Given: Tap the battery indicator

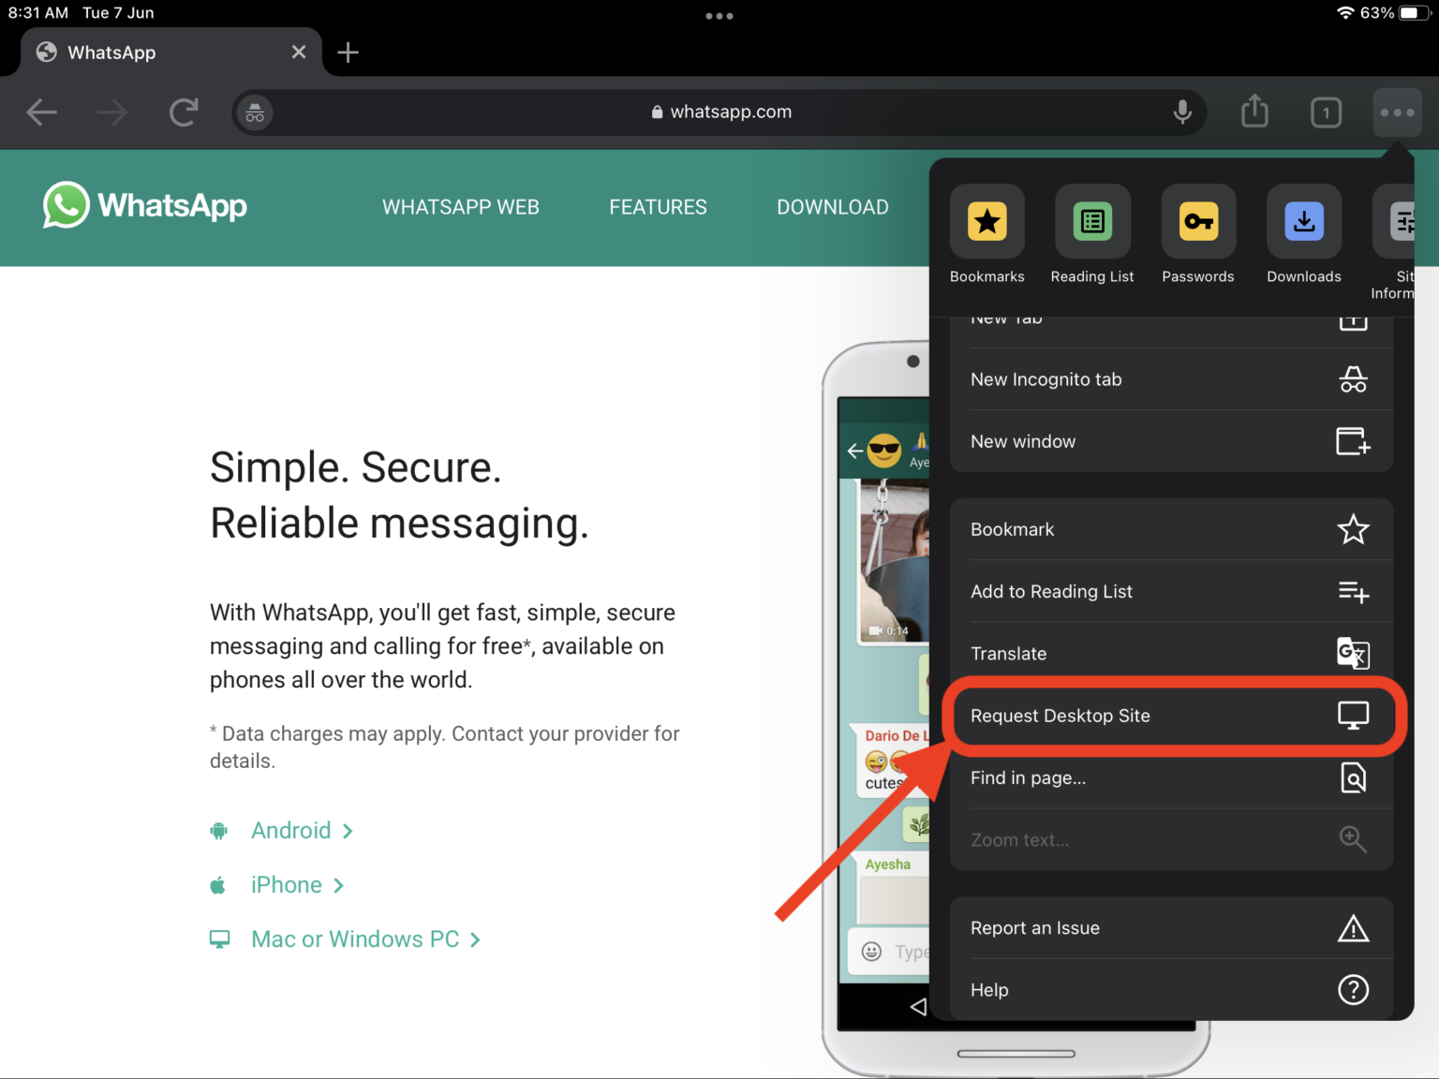Looking at the screenshot, I should coord(1415,13).
